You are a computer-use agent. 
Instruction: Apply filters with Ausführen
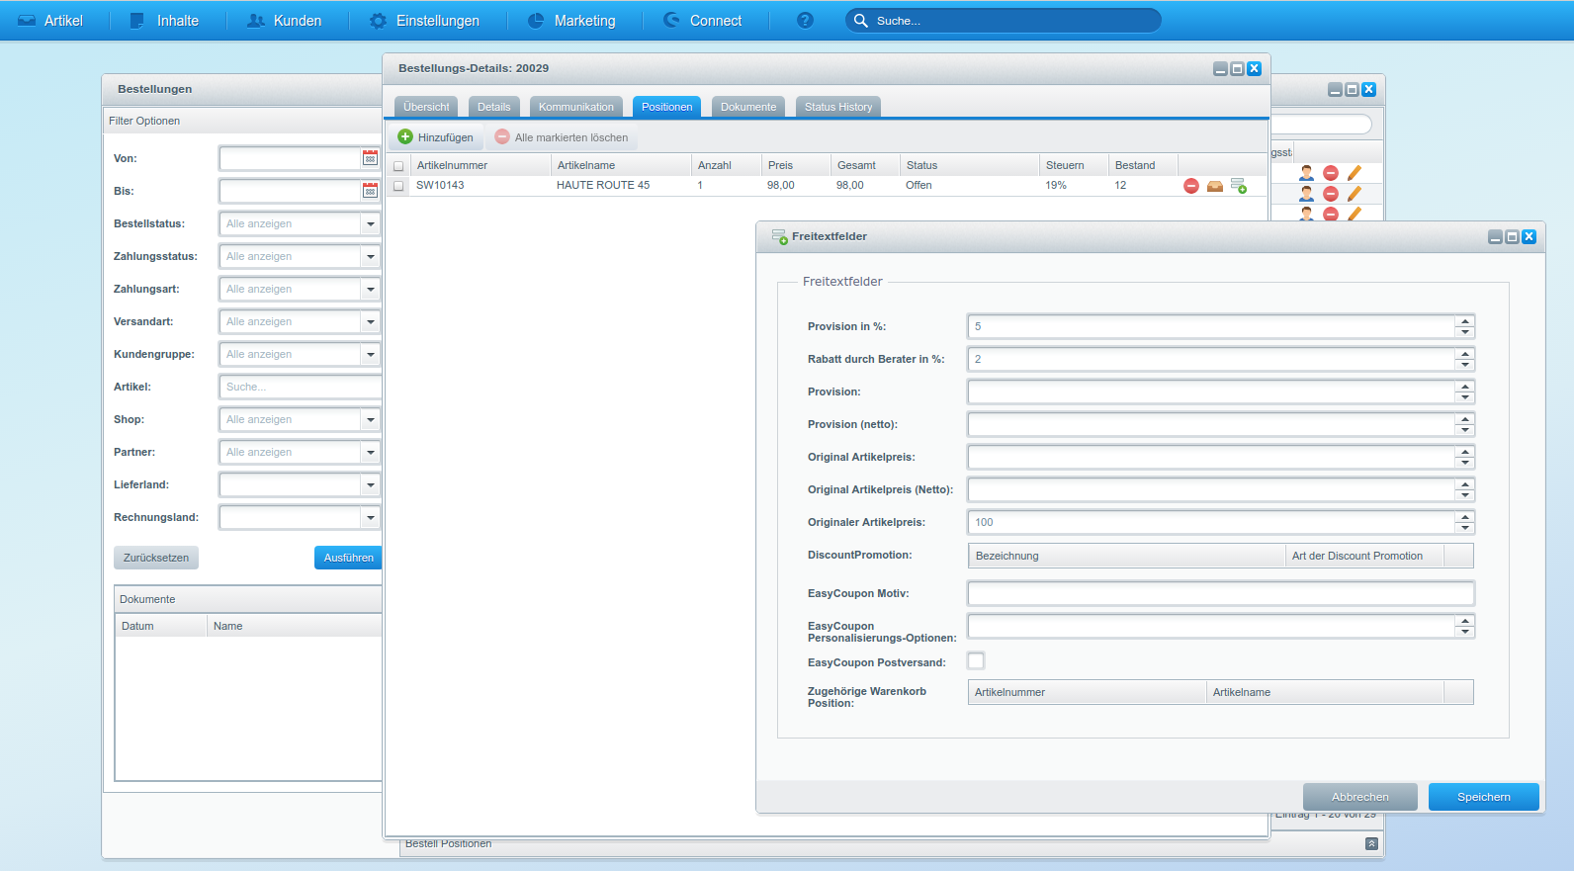(x=348, y=558)
